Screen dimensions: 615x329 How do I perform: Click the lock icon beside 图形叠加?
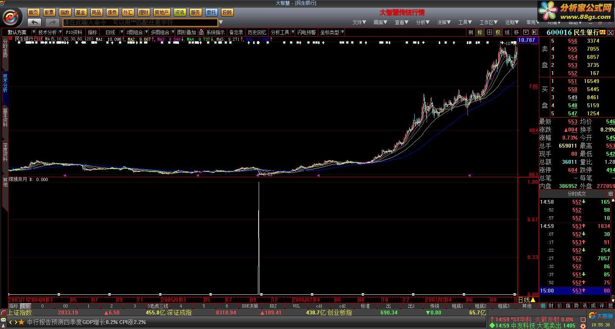coord(201,32)
